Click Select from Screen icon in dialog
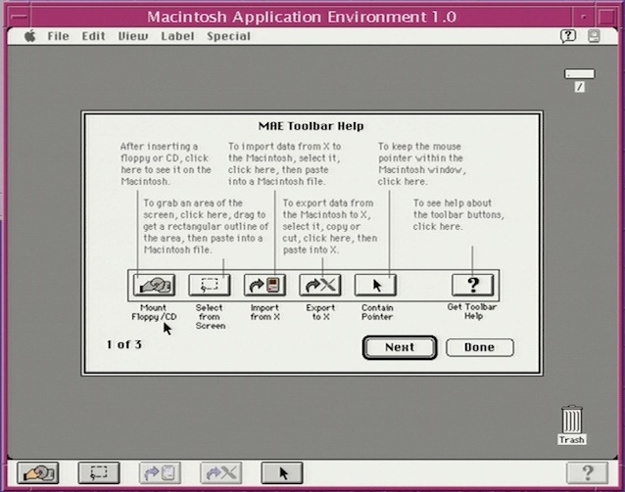 210,285
